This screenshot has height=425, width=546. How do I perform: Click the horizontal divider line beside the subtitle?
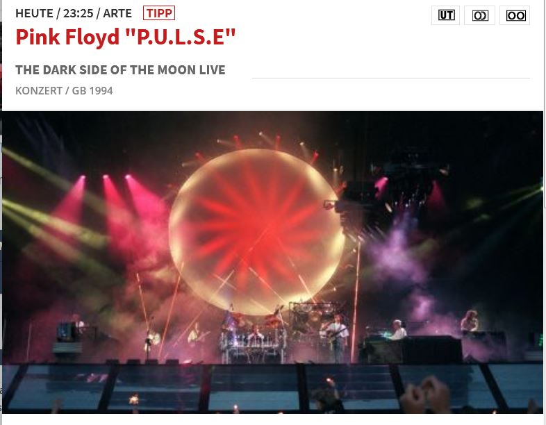pyautogui.click(x=390, y=78)
